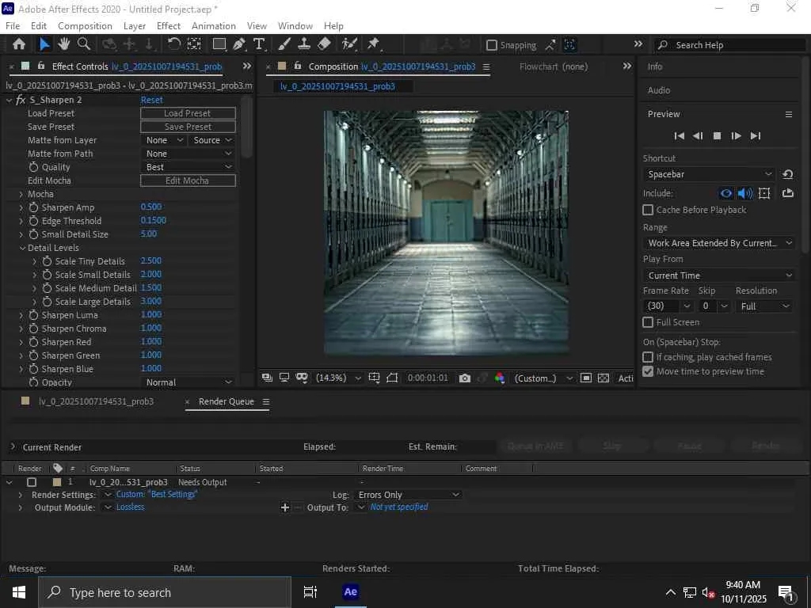Click the Sharpen Amp value 0.500
The image size is (811, 608).
pos(150,207)
